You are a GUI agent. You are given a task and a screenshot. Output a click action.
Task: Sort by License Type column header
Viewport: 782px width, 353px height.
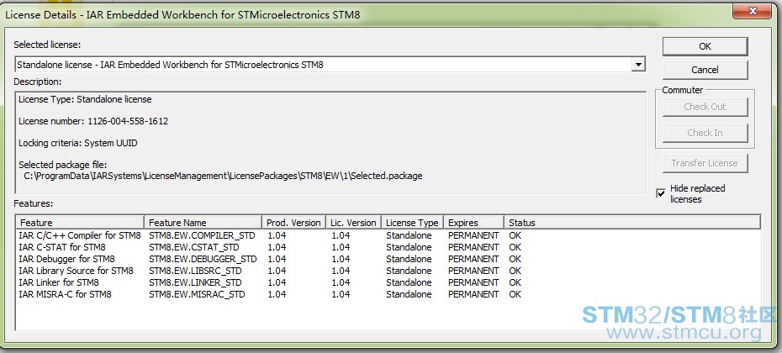412,223
